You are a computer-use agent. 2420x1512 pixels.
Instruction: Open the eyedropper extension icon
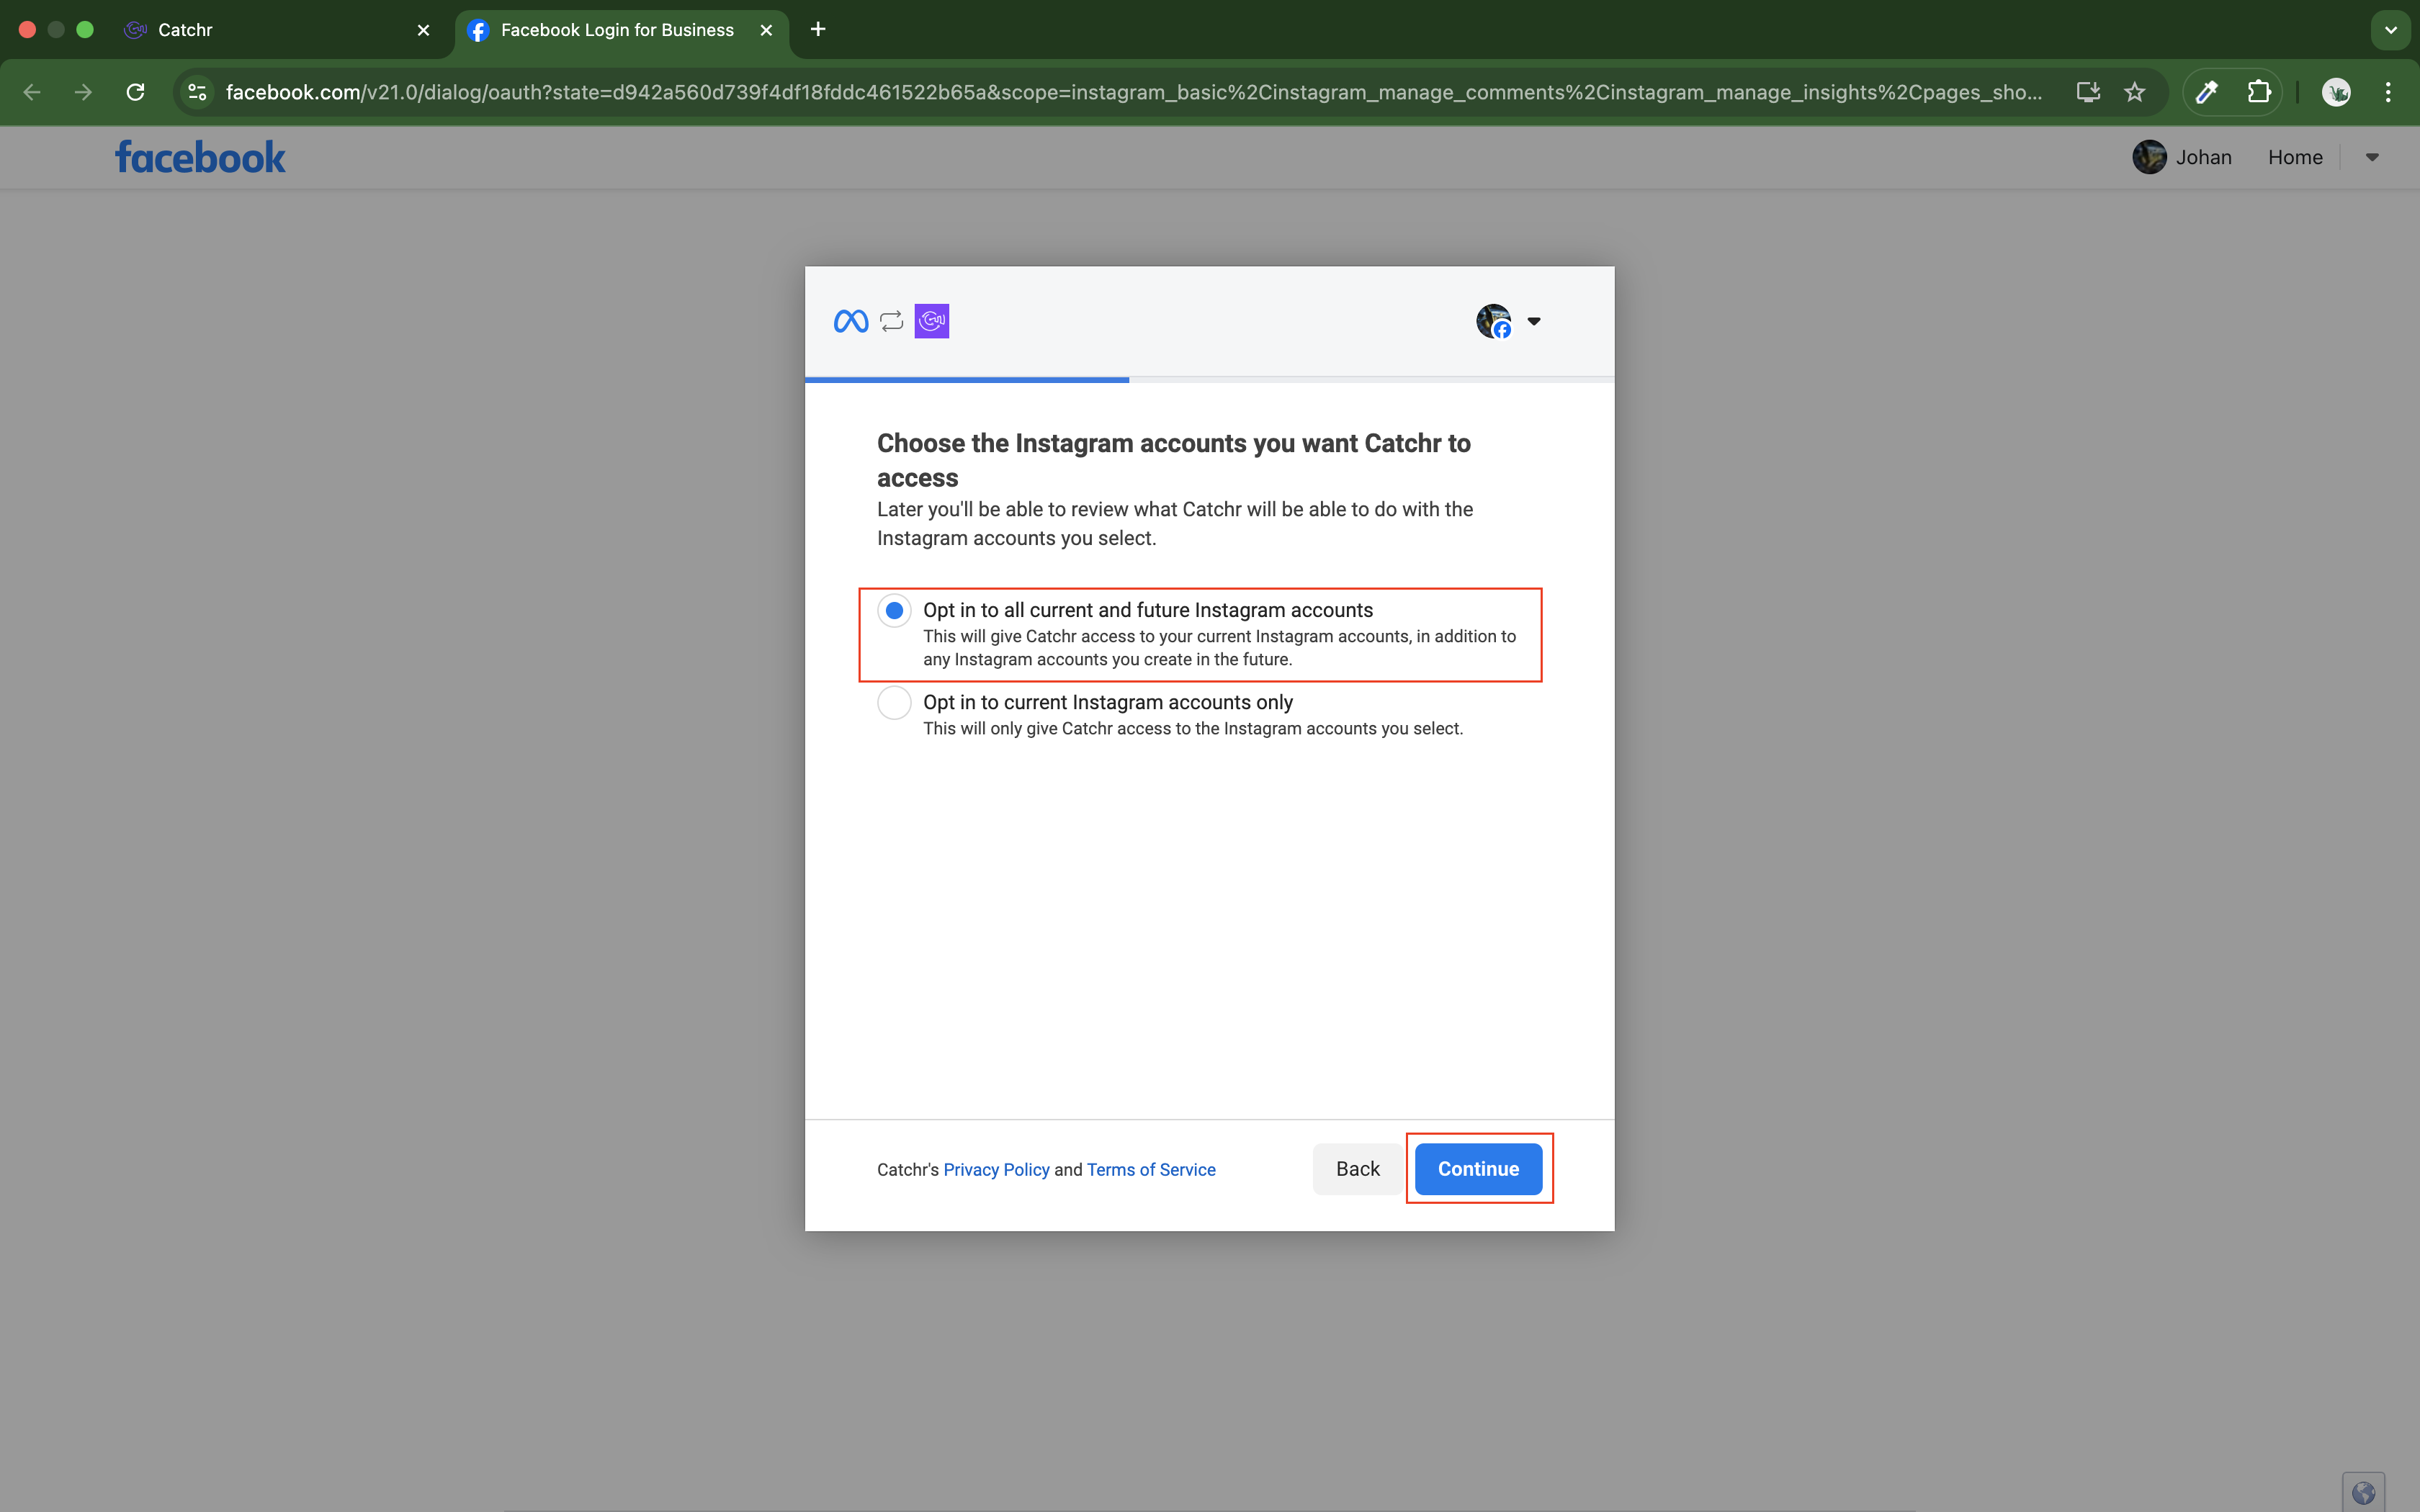pyautogui.click(x=2207, y=92)
